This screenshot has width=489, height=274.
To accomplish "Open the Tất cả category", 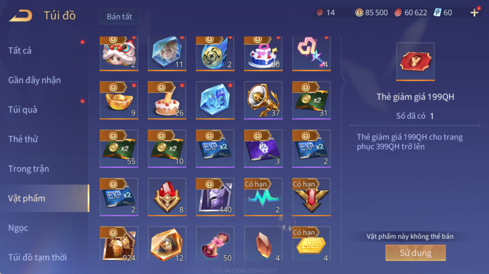I will pos(20,50).
